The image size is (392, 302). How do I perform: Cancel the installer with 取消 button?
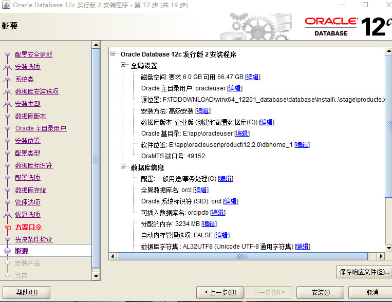coord(371,292)
